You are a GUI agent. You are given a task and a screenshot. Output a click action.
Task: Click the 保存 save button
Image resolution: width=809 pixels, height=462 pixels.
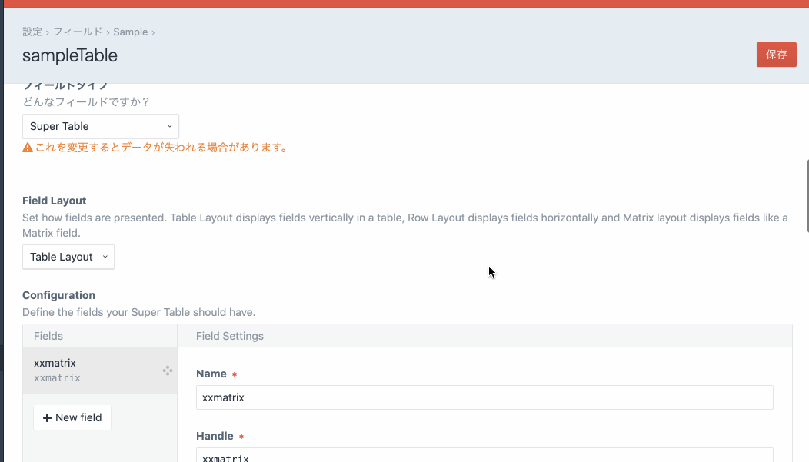(x=776, y=55)
